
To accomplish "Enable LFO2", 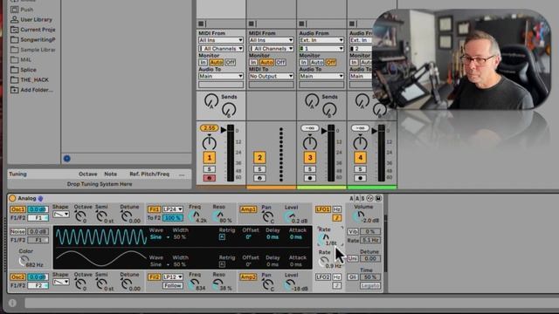I will [323, 277].
